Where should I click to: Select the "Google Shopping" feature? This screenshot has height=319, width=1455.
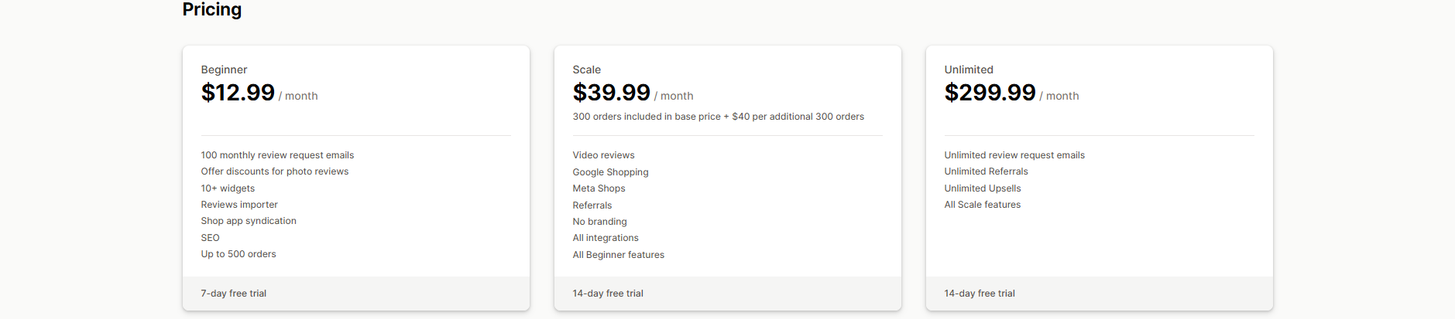point(610,172)
